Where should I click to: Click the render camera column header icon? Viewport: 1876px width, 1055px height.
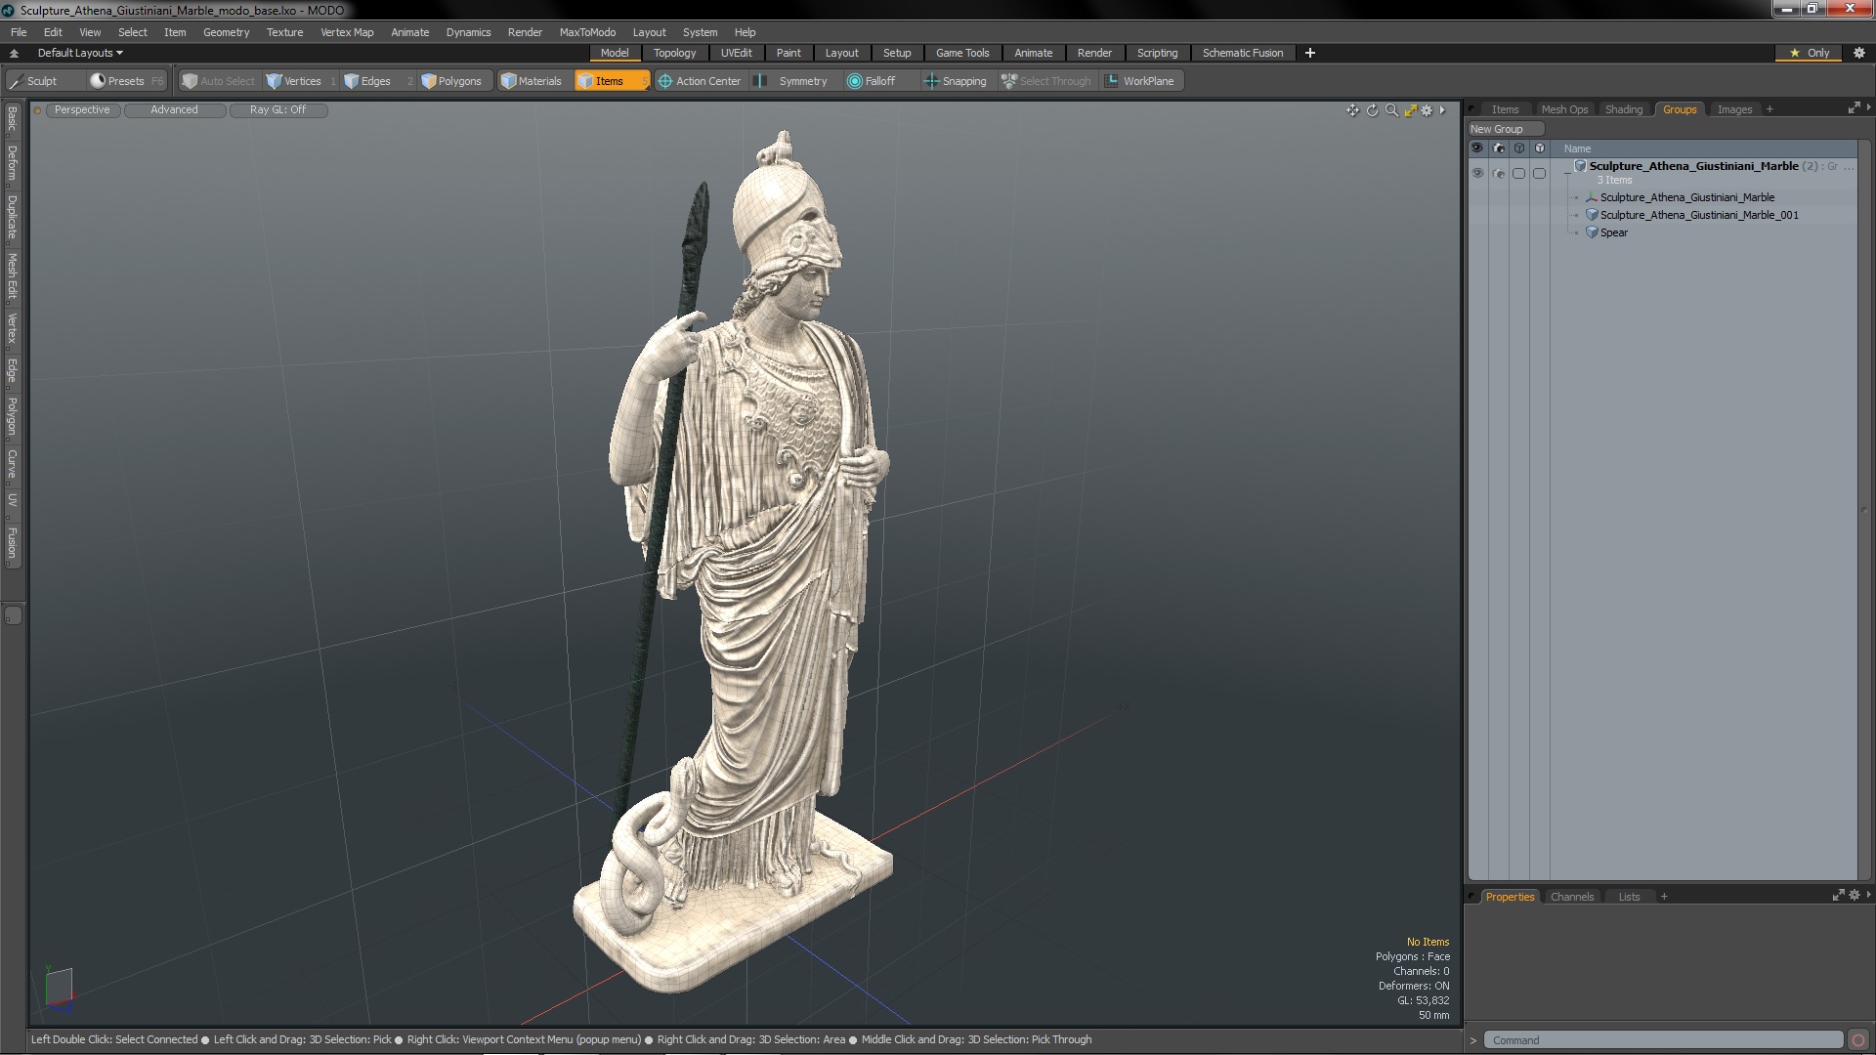tap(1499, 148)
